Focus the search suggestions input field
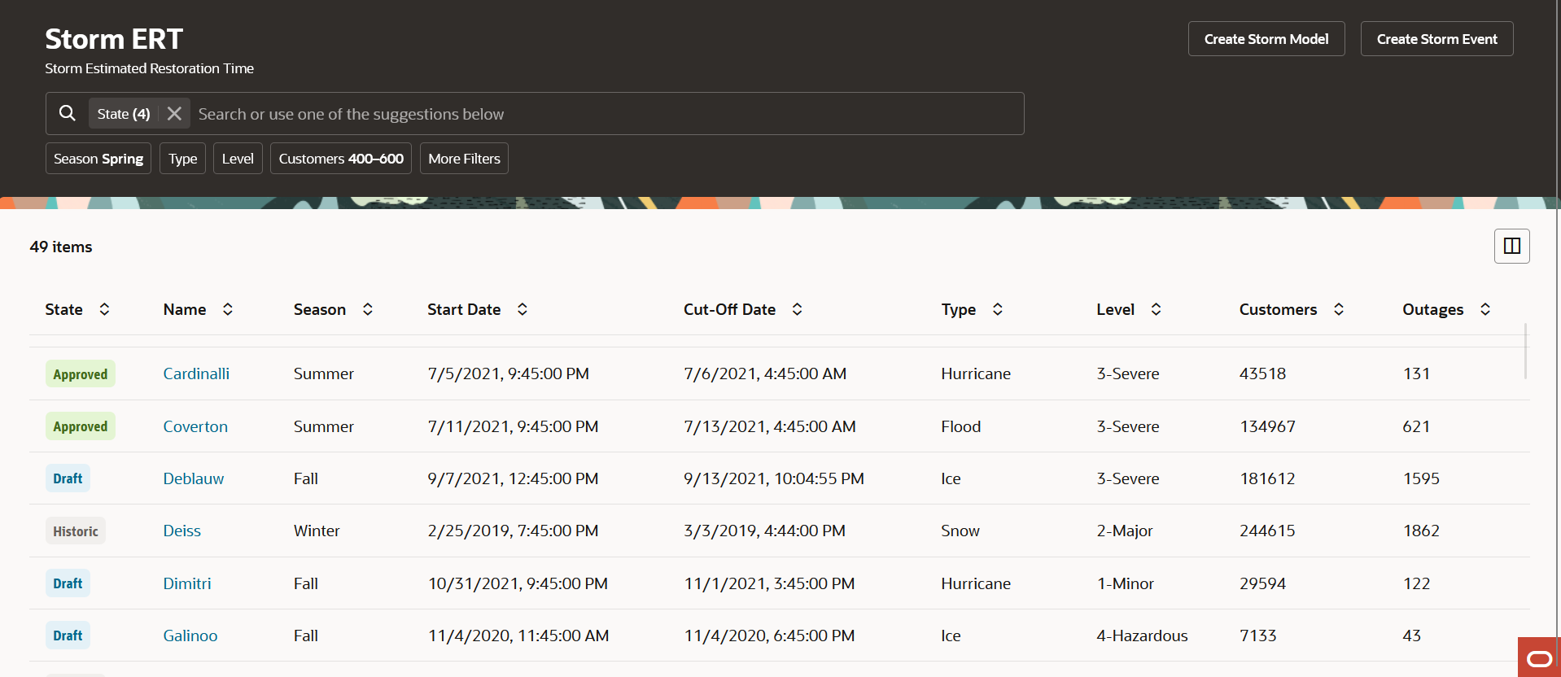The width and height of the screenshot is (1561, 677). point(602,114)
